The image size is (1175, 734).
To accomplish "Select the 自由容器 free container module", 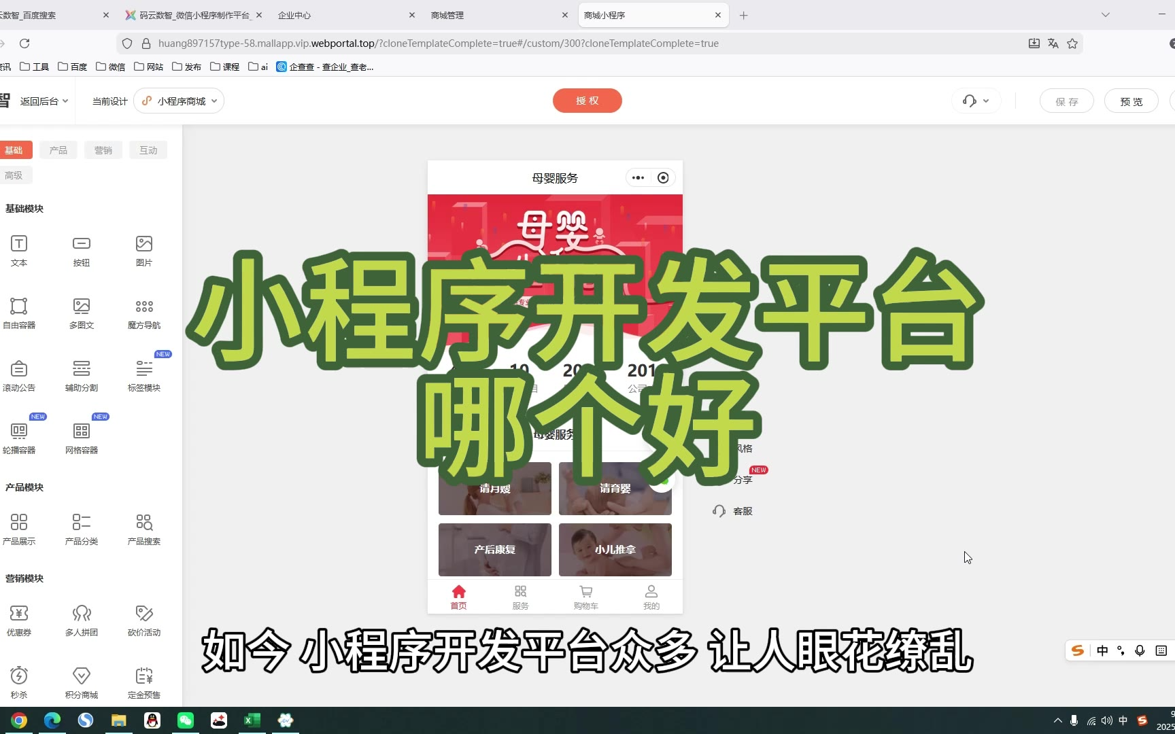I will (x=19, y=313).
